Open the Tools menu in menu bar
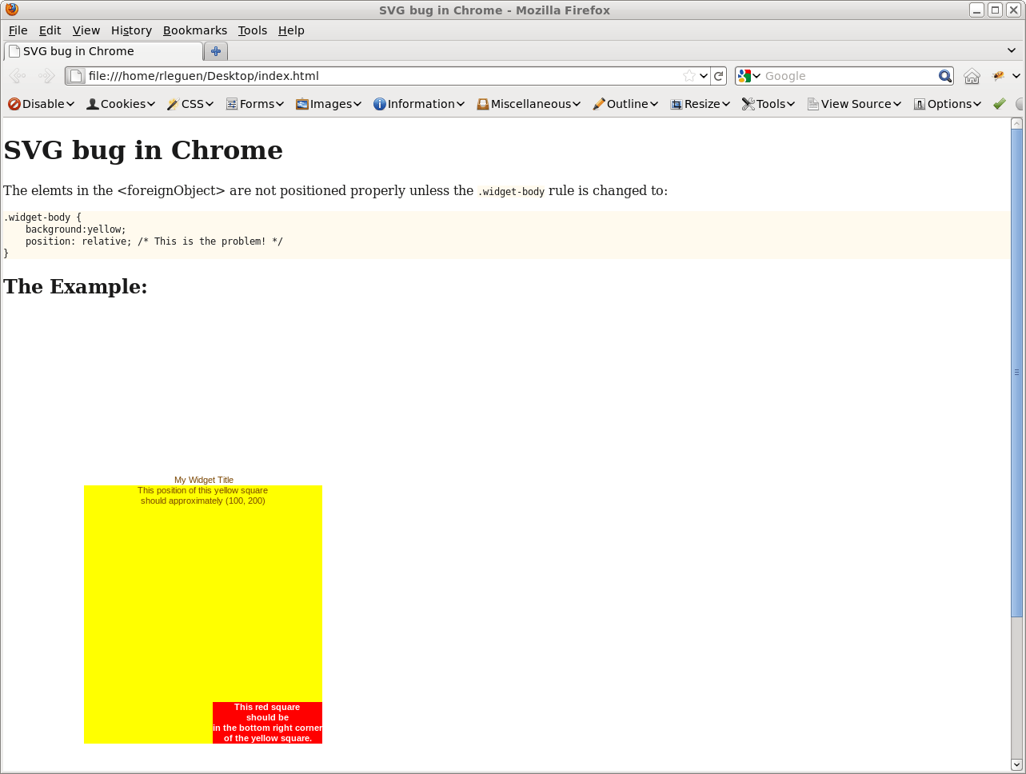The height and width of the screenshot is (774, 1026). pyautogui.click(x=253, y=30)
